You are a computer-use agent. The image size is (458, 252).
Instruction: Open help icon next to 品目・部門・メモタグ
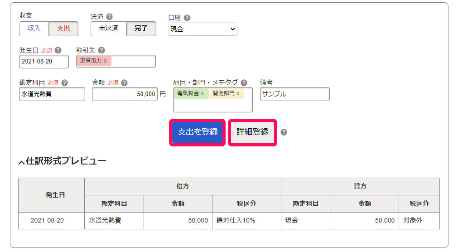coord(244,83)
